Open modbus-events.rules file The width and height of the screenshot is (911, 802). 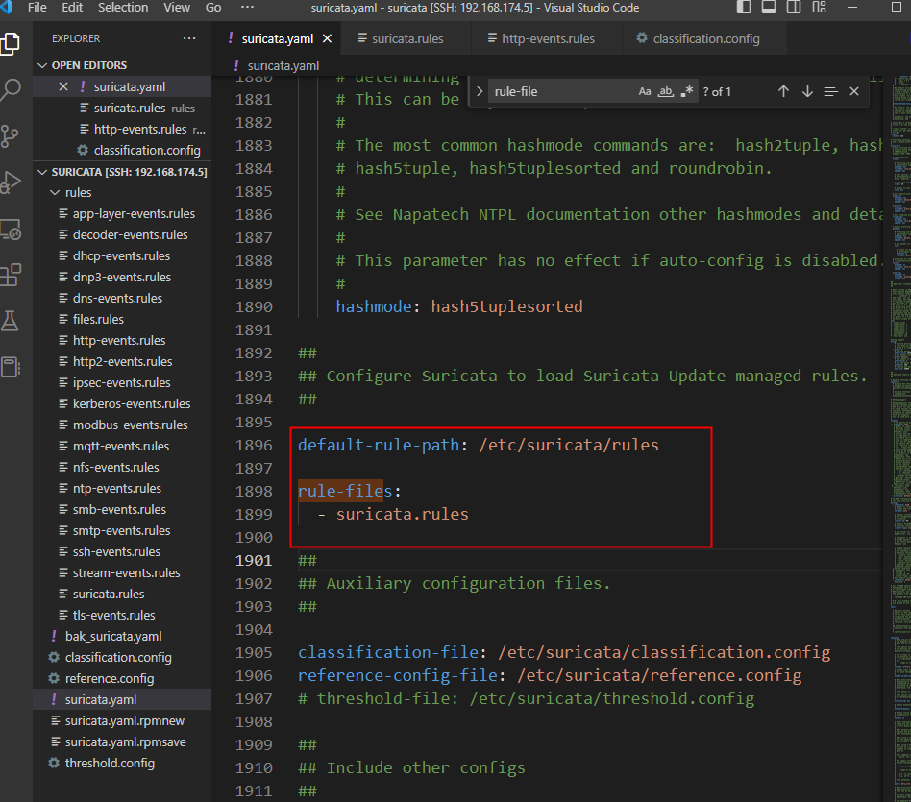click(x=122, y=425)
